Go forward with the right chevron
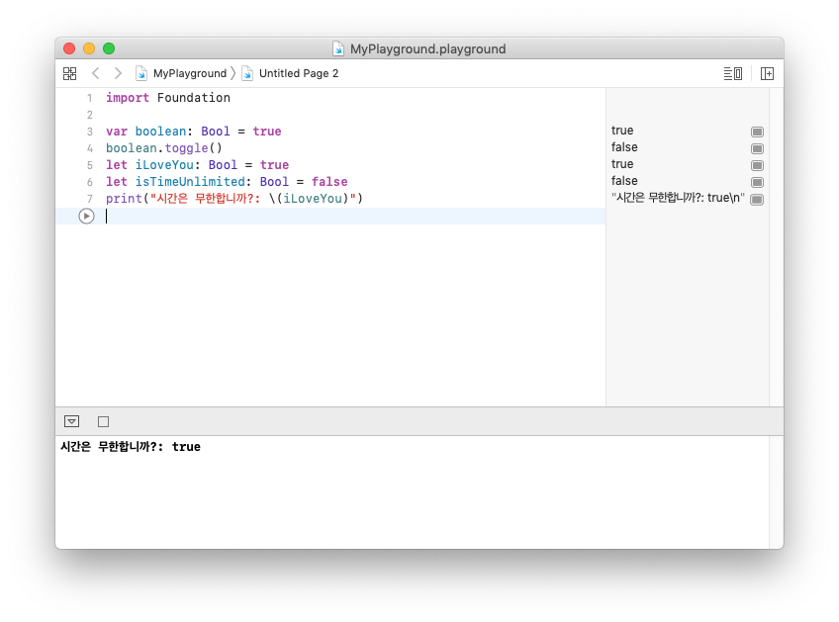 coord(119,73)
